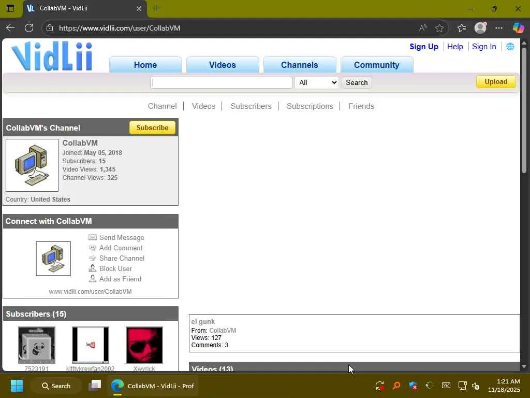This screenshot has height=398, width=530.
Task: Click the CollabVM link after From:
Action: click(223, 330)
